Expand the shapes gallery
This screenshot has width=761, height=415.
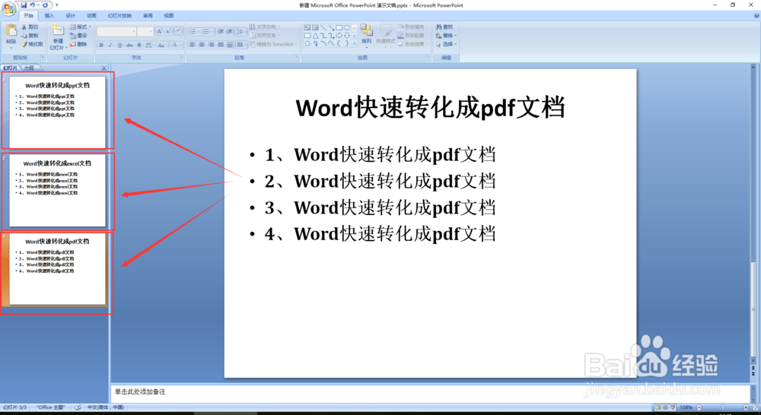pyautogui.click(x=355, y=43)
